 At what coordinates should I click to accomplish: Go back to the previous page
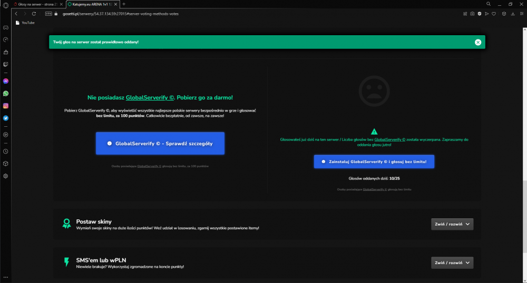tap(16, 14)
